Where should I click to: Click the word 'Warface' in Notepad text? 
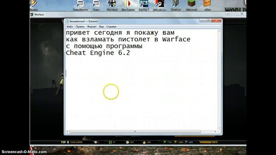click(176, 39)
